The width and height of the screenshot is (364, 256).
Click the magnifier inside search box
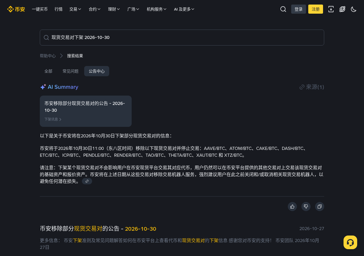tap(46, 38)
